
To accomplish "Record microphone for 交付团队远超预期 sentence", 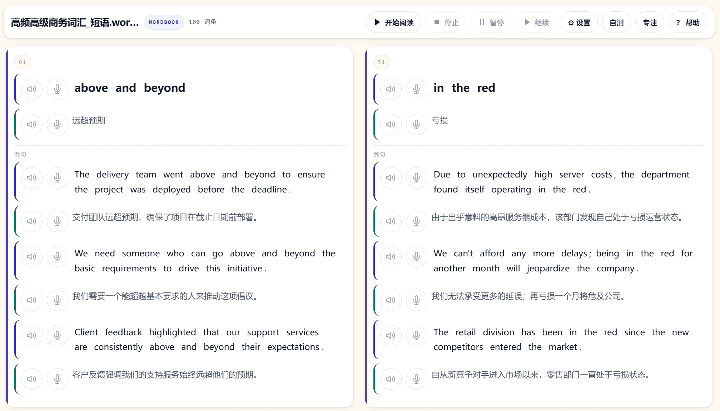I will point(58,221).
